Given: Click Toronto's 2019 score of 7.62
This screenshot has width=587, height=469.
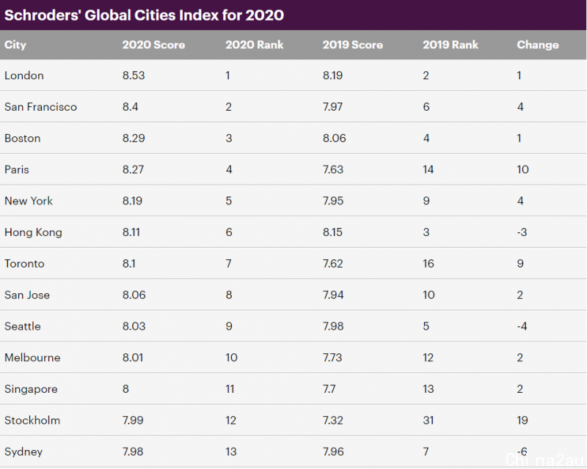Looking at the screenshot, I should coord(333,264).
